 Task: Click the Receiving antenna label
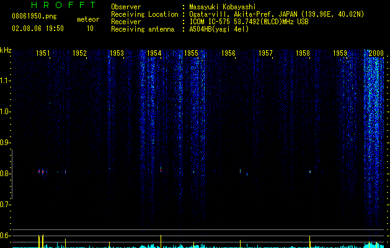pos(143,29)
